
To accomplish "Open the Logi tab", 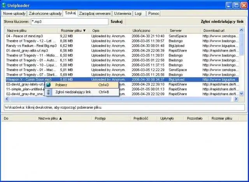I will (x=138, y=14).
